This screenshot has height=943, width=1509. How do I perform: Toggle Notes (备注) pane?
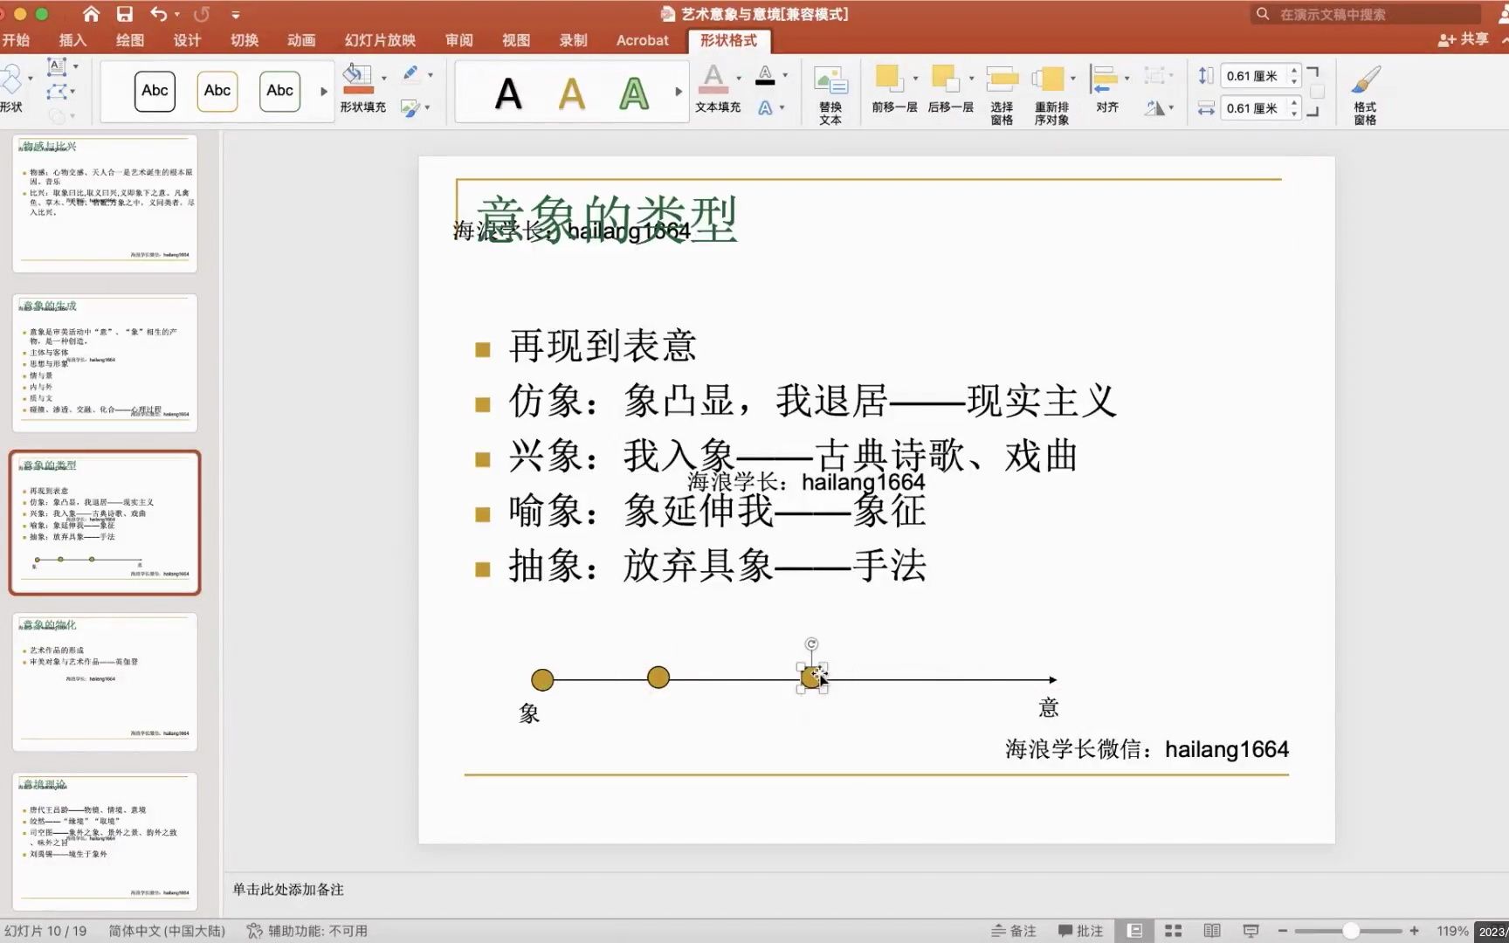[x=1013, y=931]
